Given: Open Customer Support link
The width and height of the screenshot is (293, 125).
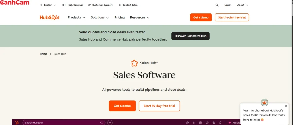Looking at the screenshot, I should (100, 5).
